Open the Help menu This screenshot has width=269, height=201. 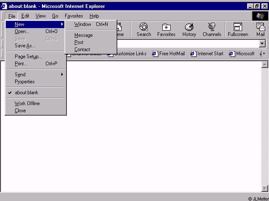pyautogui.click(x=94, y=16)
